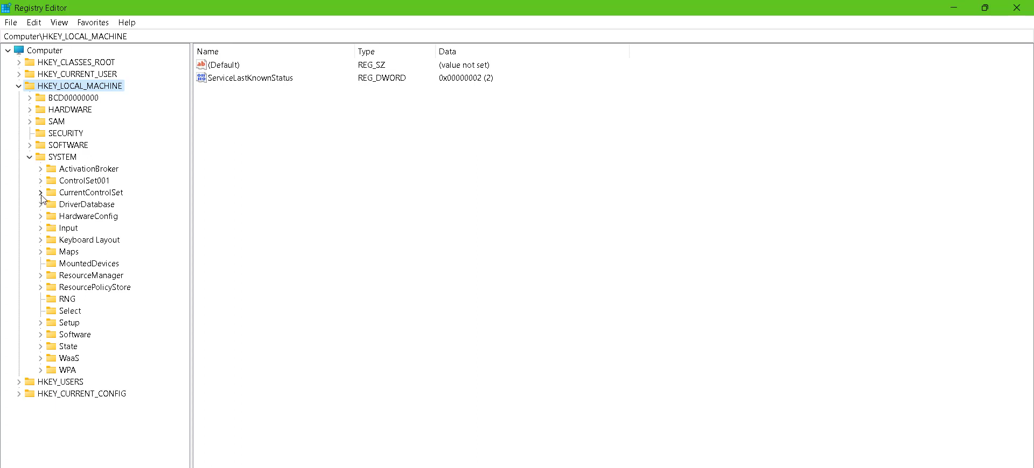
Task: Select the Input key
Action: [68, 228]
